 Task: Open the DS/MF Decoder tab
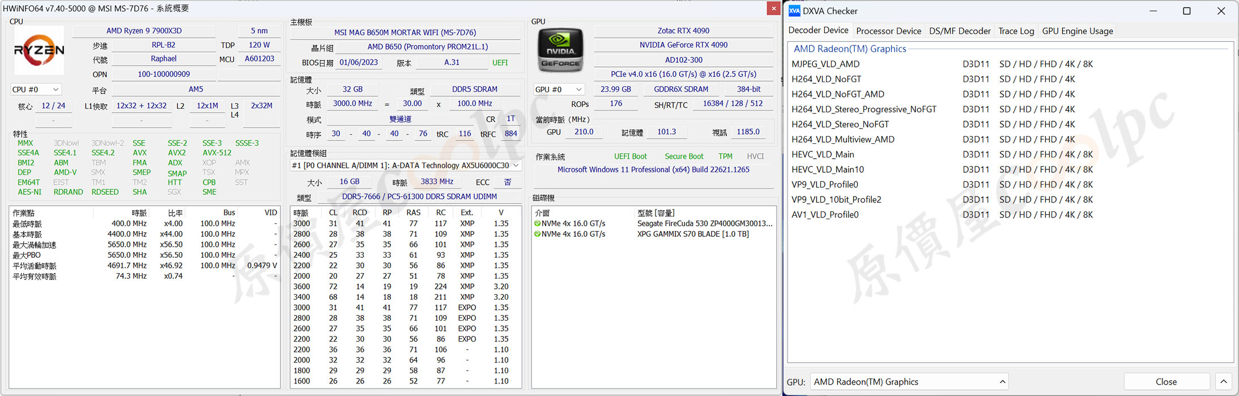960,31
